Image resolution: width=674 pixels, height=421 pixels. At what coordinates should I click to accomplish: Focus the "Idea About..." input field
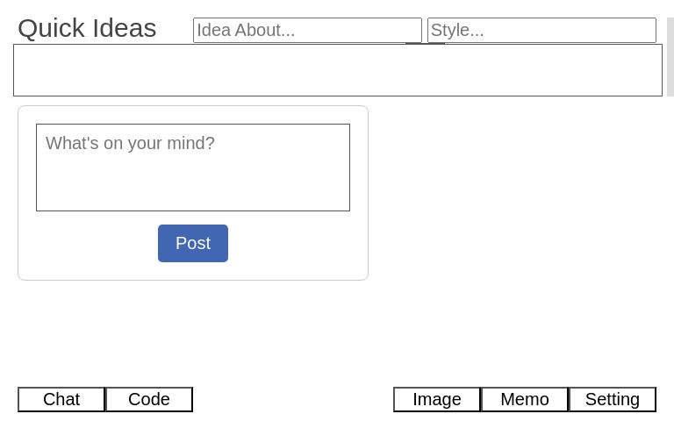pos(307,30)
